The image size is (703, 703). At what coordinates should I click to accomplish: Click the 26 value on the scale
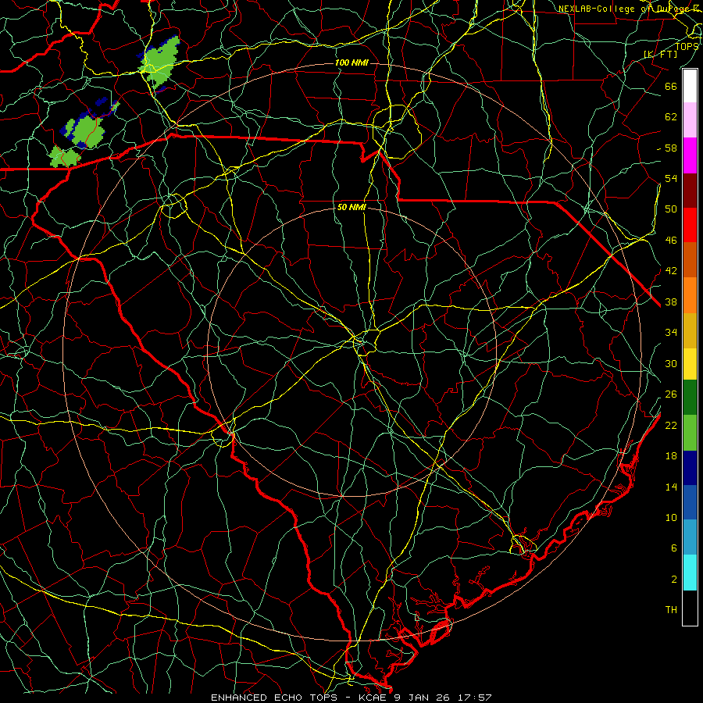click(671, 394)
